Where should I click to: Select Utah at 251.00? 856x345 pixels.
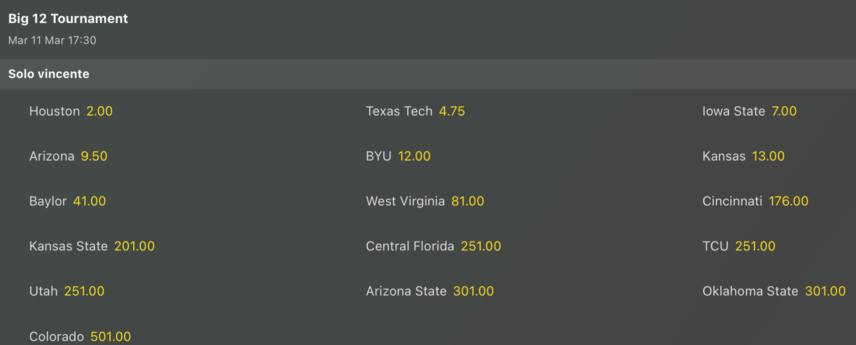[x=84, y=291]
